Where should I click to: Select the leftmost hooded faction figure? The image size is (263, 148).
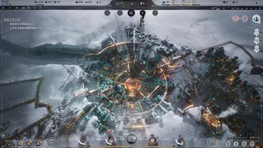(x=83, y=141)
